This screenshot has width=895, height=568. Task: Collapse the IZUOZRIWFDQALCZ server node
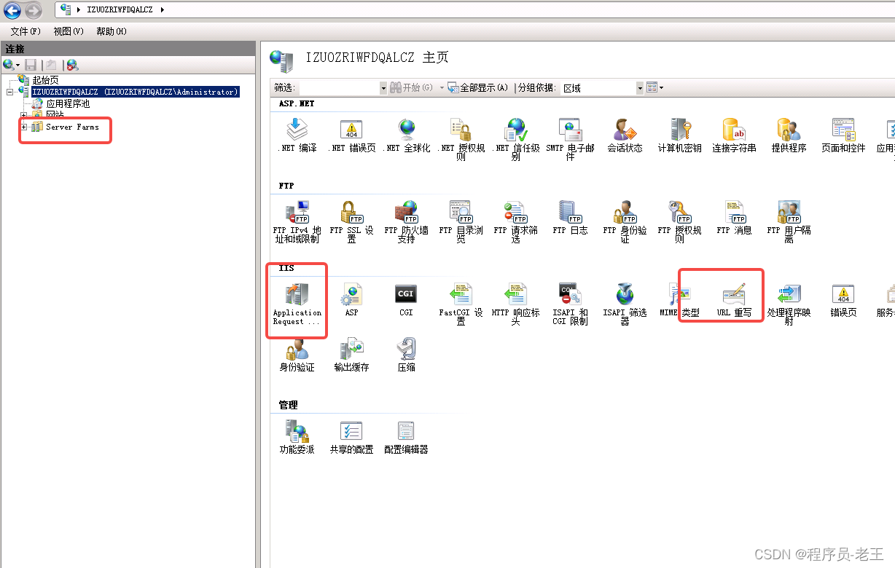(10, 92)
